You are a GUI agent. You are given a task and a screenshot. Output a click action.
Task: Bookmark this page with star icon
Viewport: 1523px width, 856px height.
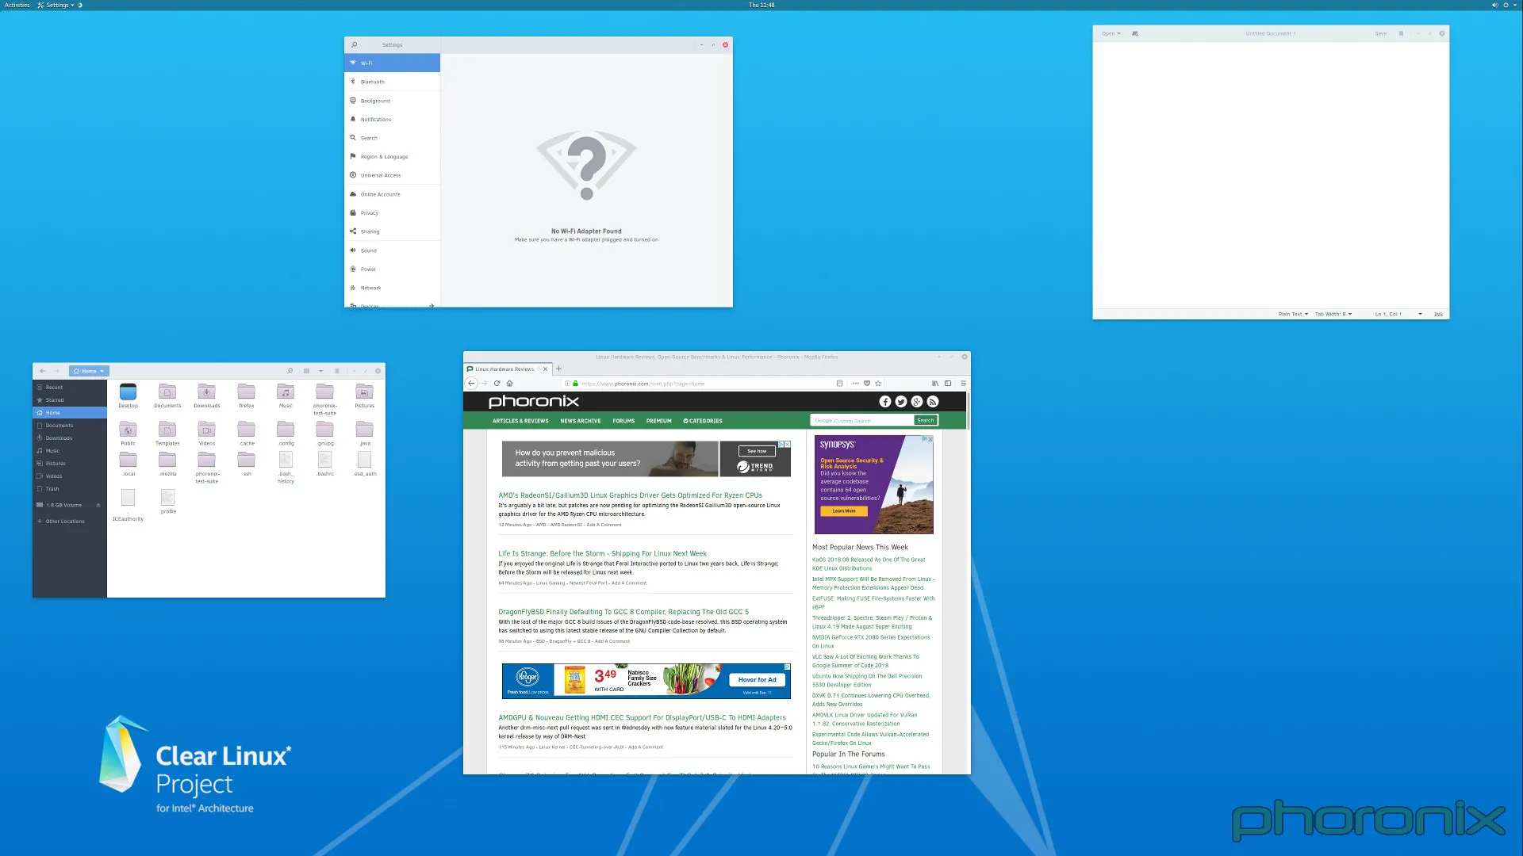(x=878, y=384)
